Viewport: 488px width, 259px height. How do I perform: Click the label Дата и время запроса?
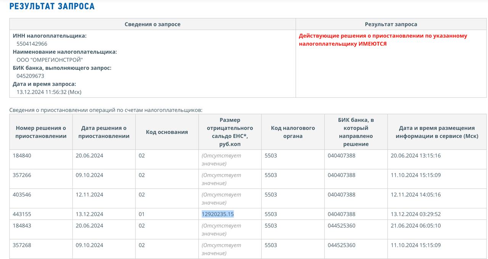(44, 84)
